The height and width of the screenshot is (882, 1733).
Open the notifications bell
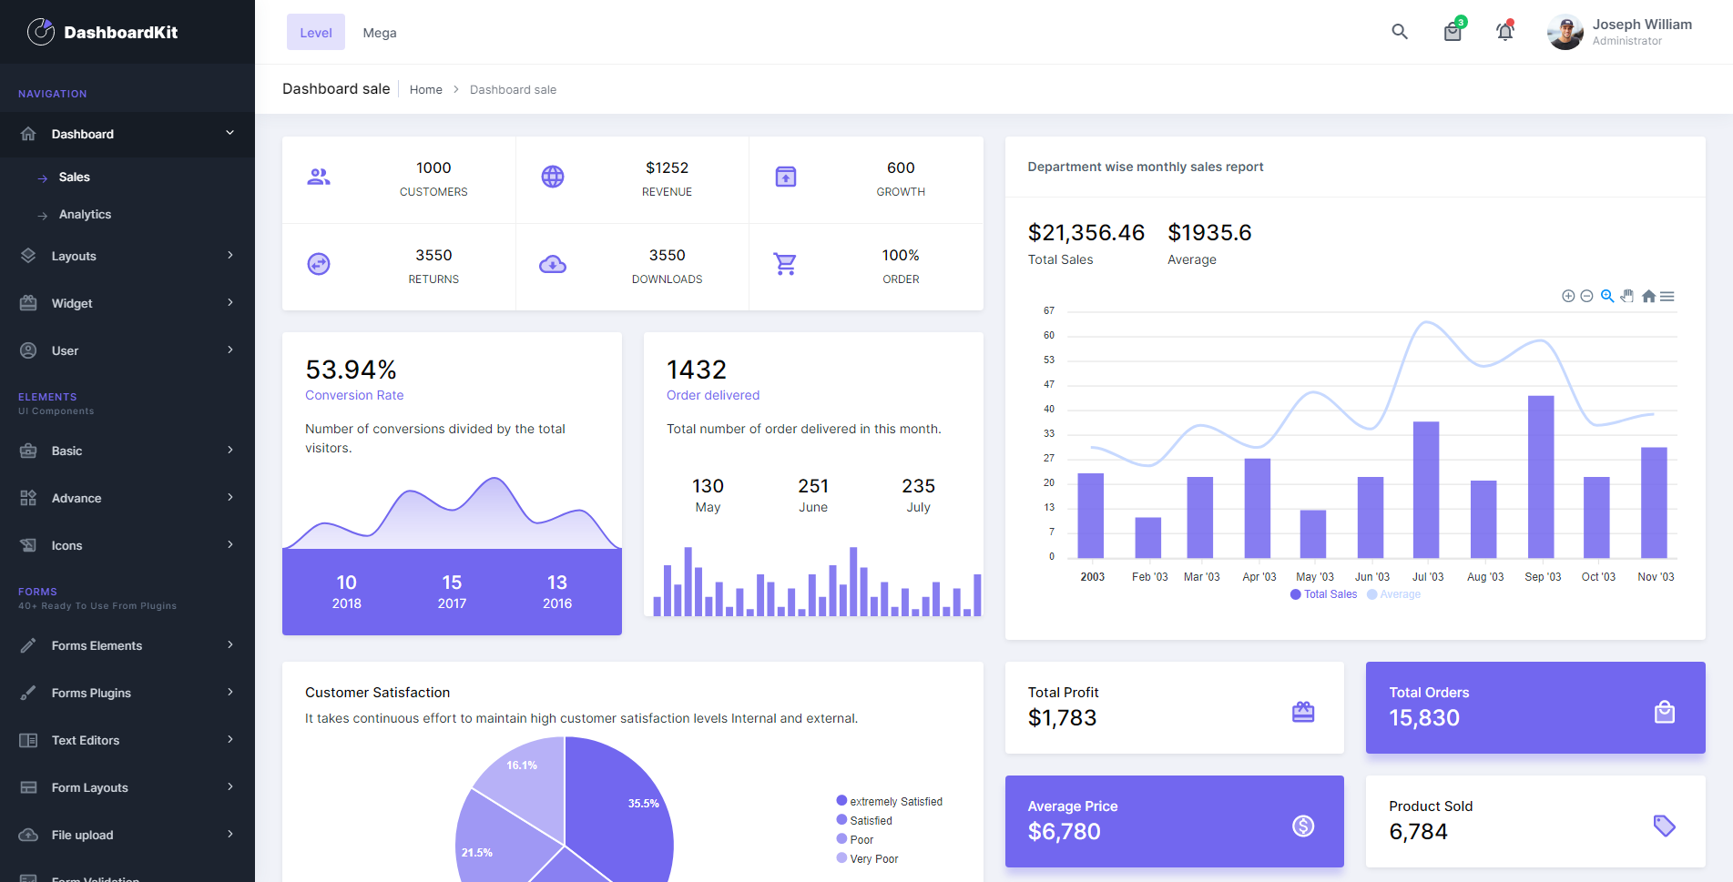pyautogui.click(x=1504, y=31)
